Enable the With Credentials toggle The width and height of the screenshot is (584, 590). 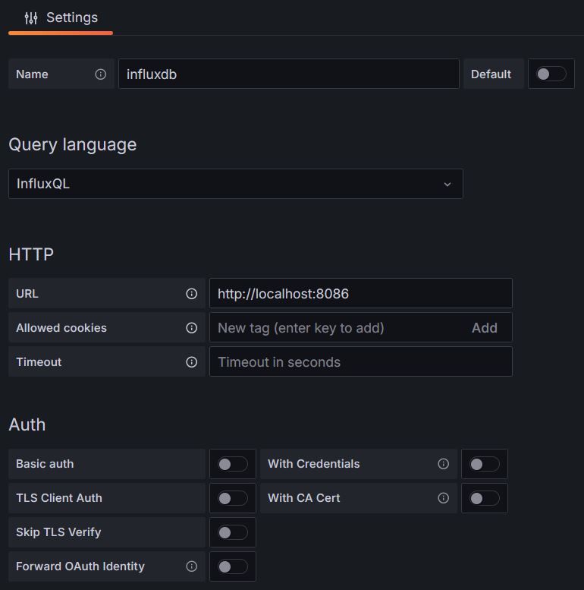pyautogui.click(x=484, y=464)
